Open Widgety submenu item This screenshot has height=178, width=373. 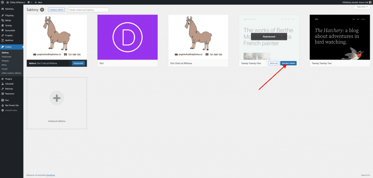point(5,61)
